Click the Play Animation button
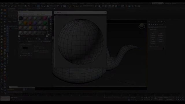This screenshot has height=104, width=185. [x=147, y=98]
